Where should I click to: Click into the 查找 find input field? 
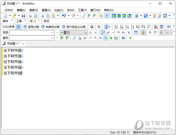point(32,38)
